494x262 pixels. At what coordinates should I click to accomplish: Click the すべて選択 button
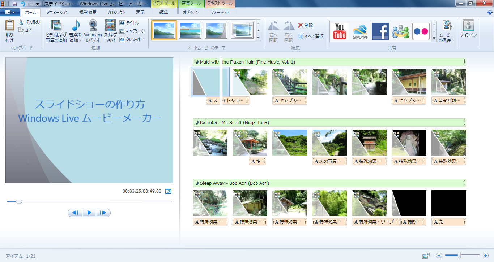click(x=310, y=36)
